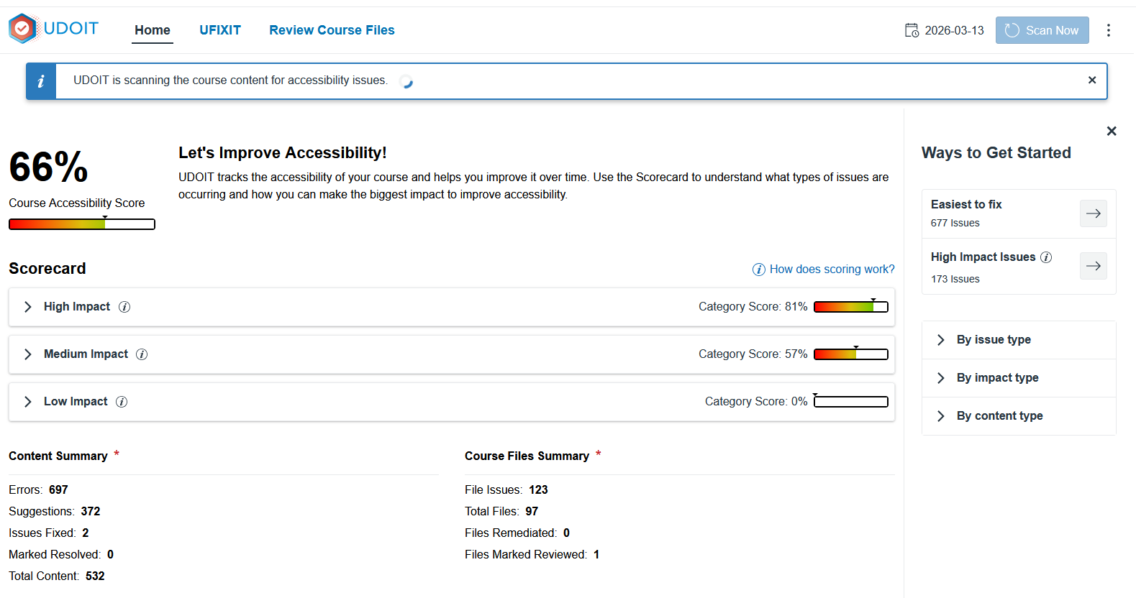This screenshot has height=598, width=1136.
Task: Click the blue info icon in the scanning banner
Action: click(41, 81)
